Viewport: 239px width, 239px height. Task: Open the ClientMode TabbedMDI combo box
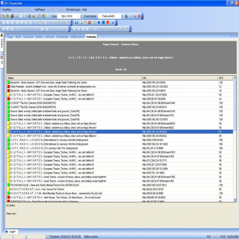(x=111, y=16)
